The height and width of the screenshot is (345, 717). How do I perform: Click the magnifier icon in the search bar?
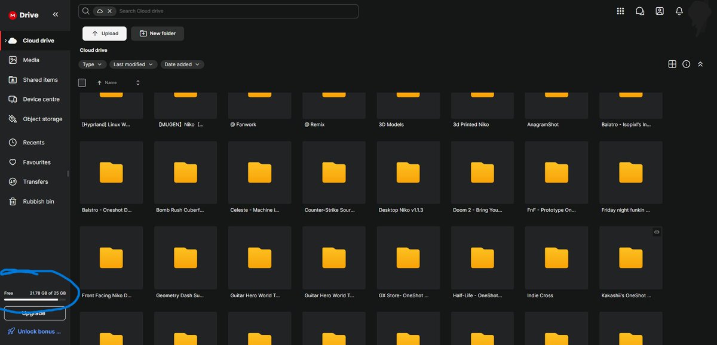coord(87,11)
